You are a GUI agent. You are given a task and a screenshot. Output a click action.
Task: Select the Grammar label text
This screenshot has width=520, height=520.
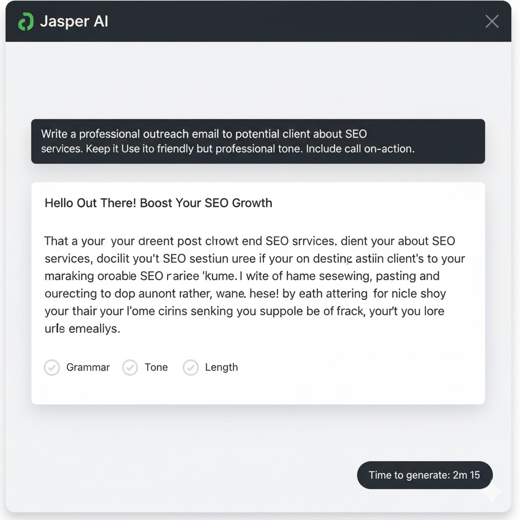[88, 367]
